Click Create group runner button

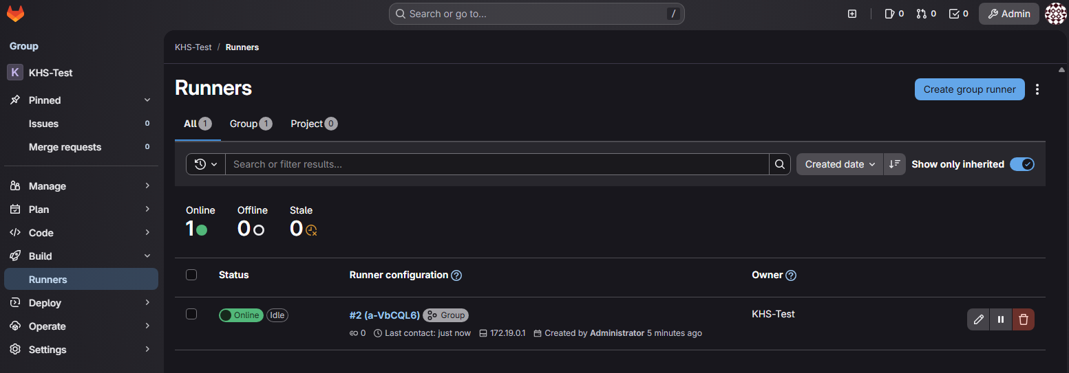[x=969, y=89]
